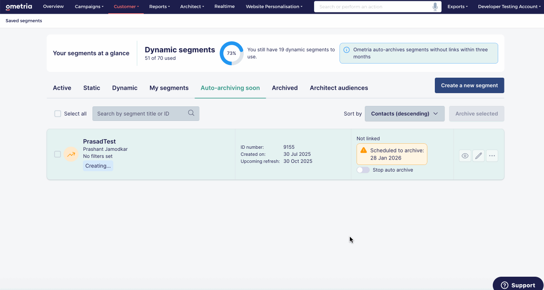Click the Creating... status badge
Image resolution: width=544 pixels, height=290 pixels.
(x=98, y=166)
